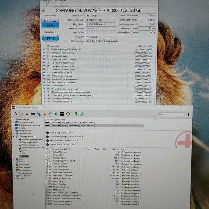The width and height of the screenshot is (209, 209).
Task: Open the Устройства tree item
Action: tap(24, 165)
